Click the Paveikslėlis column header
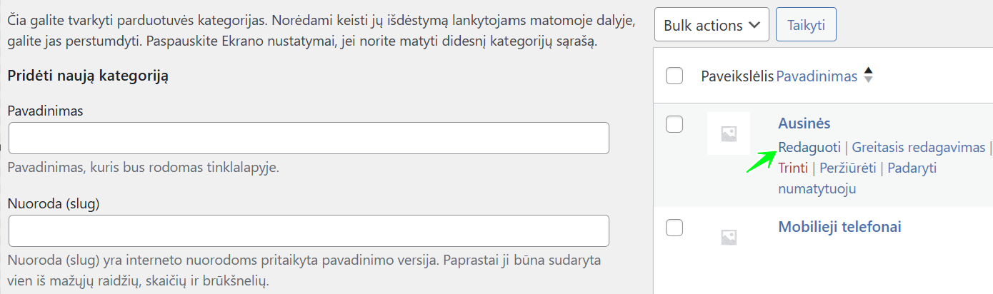Screen dimensions: 993x294 pyautogui.click(x=737, y=76)
